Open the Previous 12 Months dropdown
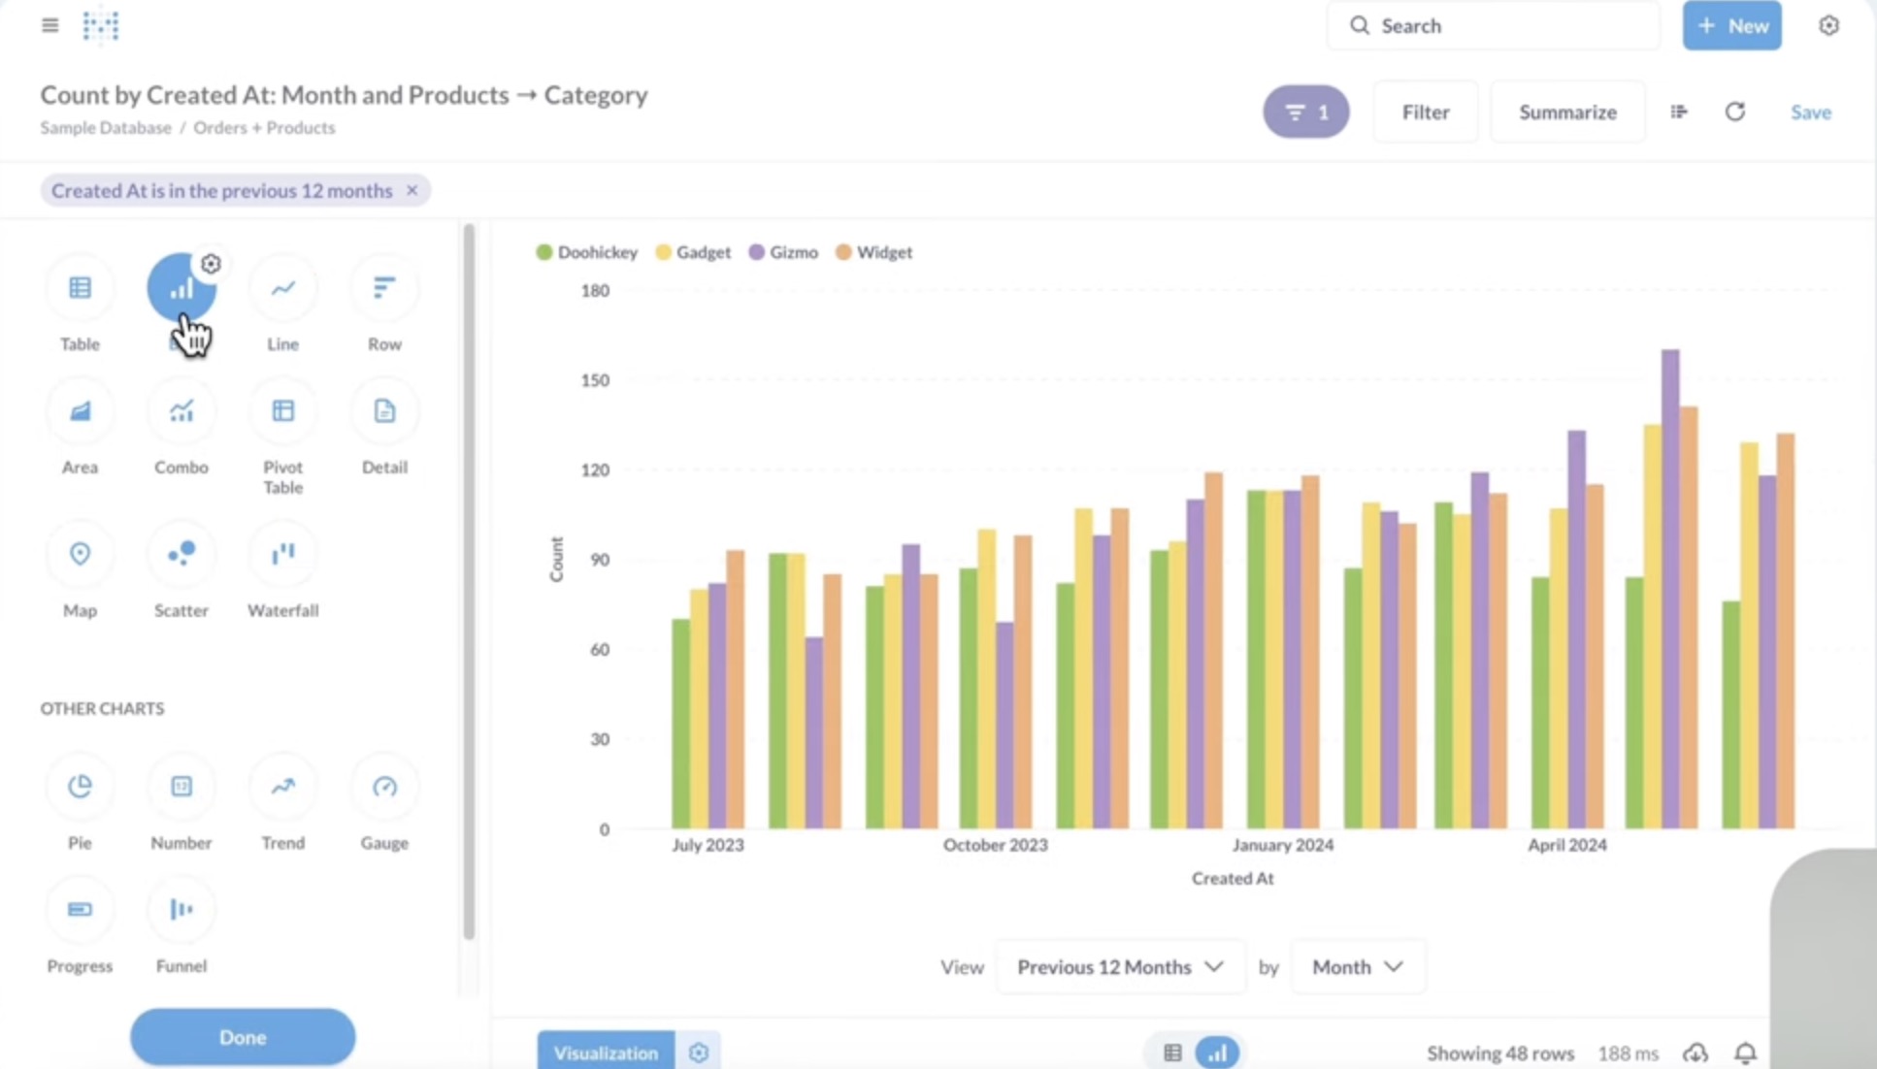Image resolution: width=1877 pixels, height=1069 pixels. (x=1120, y=967)
